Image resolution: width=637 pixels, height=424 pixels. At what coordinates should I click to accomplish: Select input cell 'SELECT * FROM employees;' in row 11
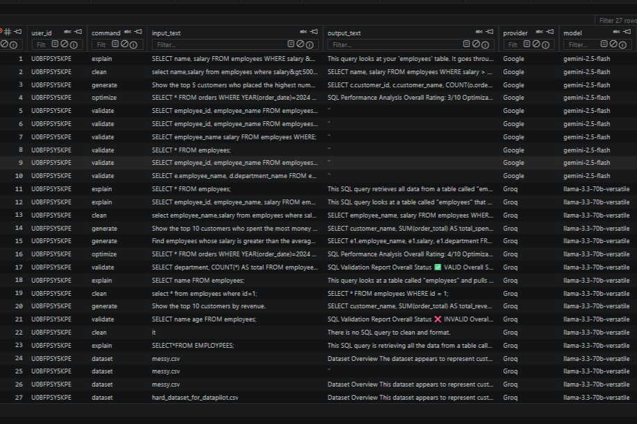tap(192, 189)
